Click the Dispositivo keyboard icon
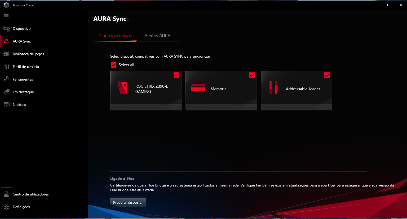Viewport: 407px width, 219px height. pos(6,29)
